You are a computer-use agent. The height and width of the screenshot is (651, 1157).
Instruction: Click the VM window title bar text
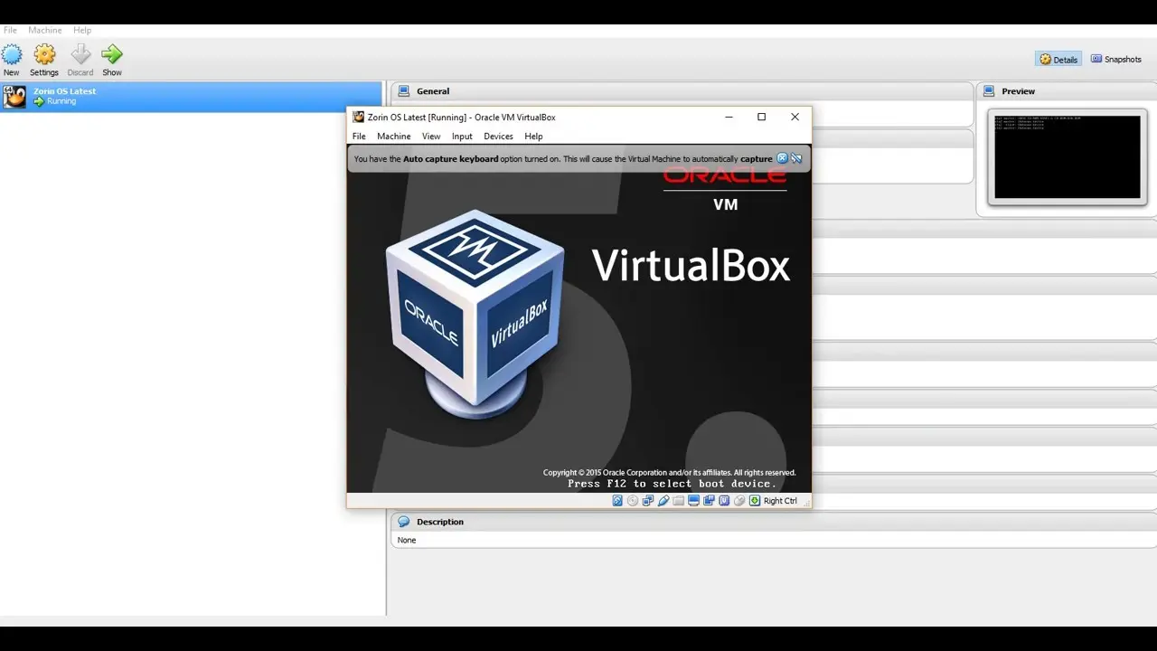point(461,118)
